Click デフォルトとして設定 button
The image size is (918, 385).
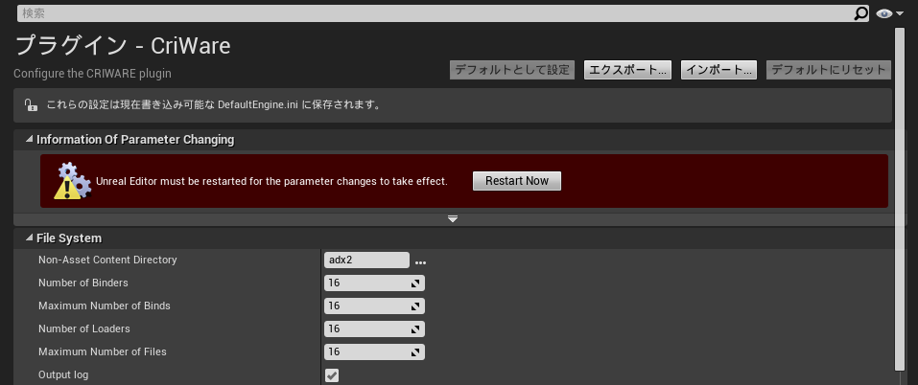coord(512,70)
